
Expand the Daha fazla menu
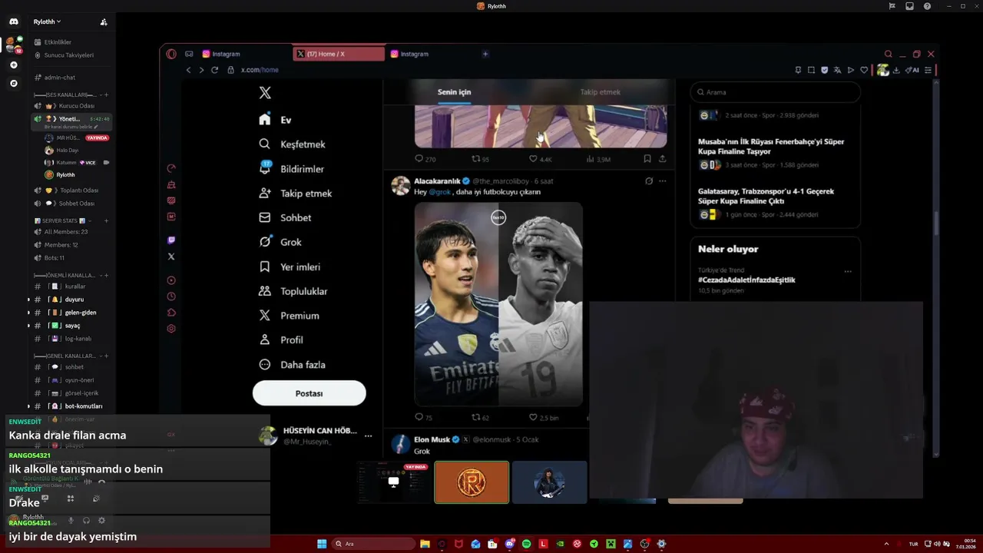click(292, 365)
